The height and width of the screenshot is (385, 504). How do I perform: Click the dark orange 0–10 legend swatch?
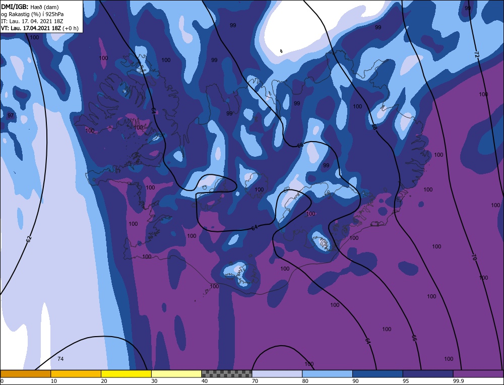(x=25, y=373)
